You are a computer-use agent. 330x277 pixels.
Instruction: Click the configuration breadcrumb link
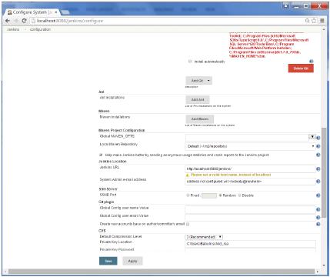pyautogui.click(x=40, y=29)
